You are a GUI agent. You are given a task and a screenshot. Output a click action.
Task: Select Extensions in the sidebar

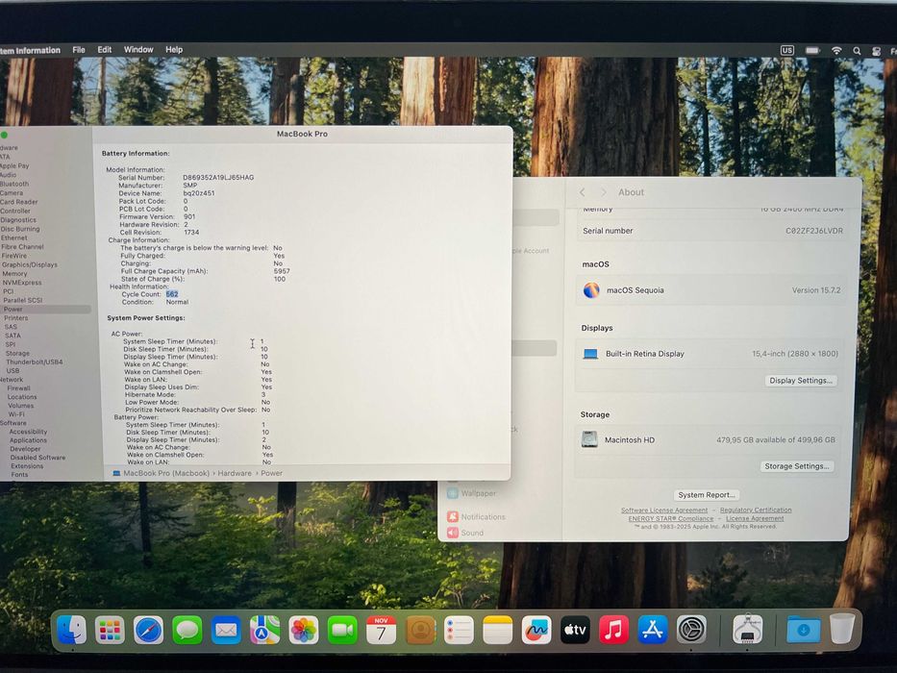click(x=27, y=466)
